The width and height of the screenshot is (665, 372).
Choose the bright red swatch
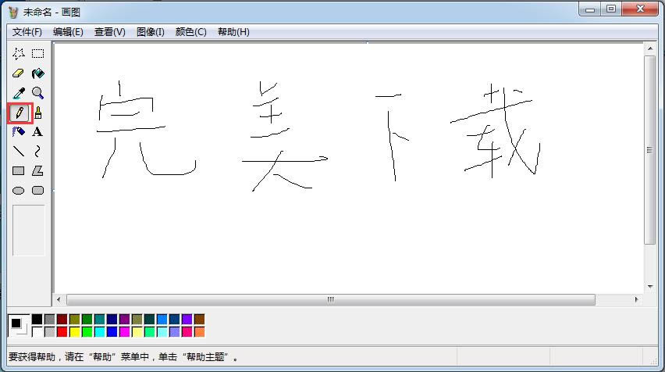pyautogui.click(x=62, y=331)
